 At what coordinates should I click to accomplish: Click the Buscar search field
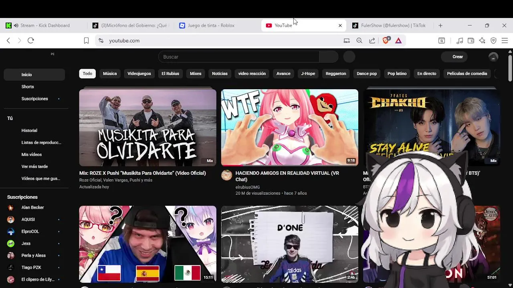[x=239, y=57]
